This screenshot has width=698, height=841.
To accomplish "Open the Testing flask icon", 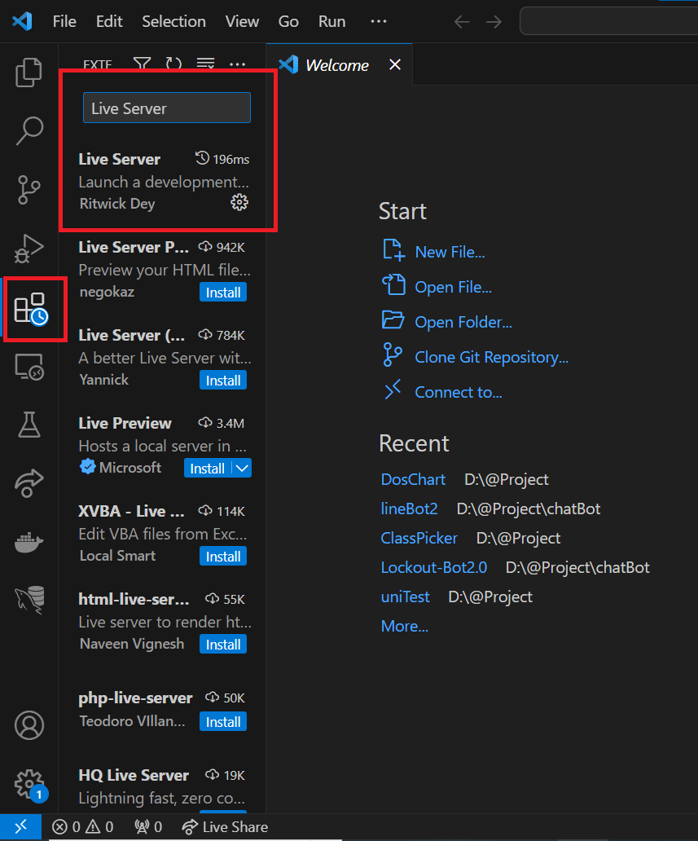I will pos(29,425).
